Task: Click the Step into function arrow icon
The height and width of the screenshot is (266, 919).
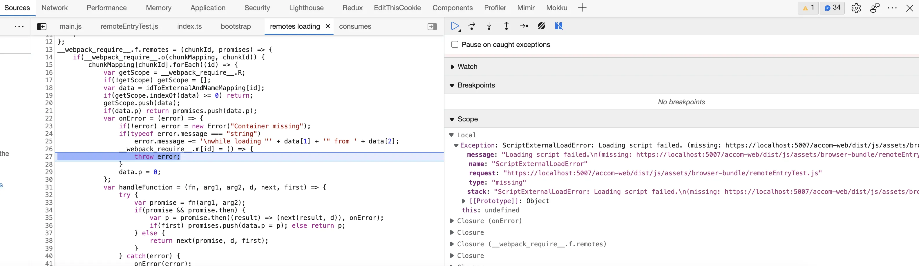Action: point(489,26)
